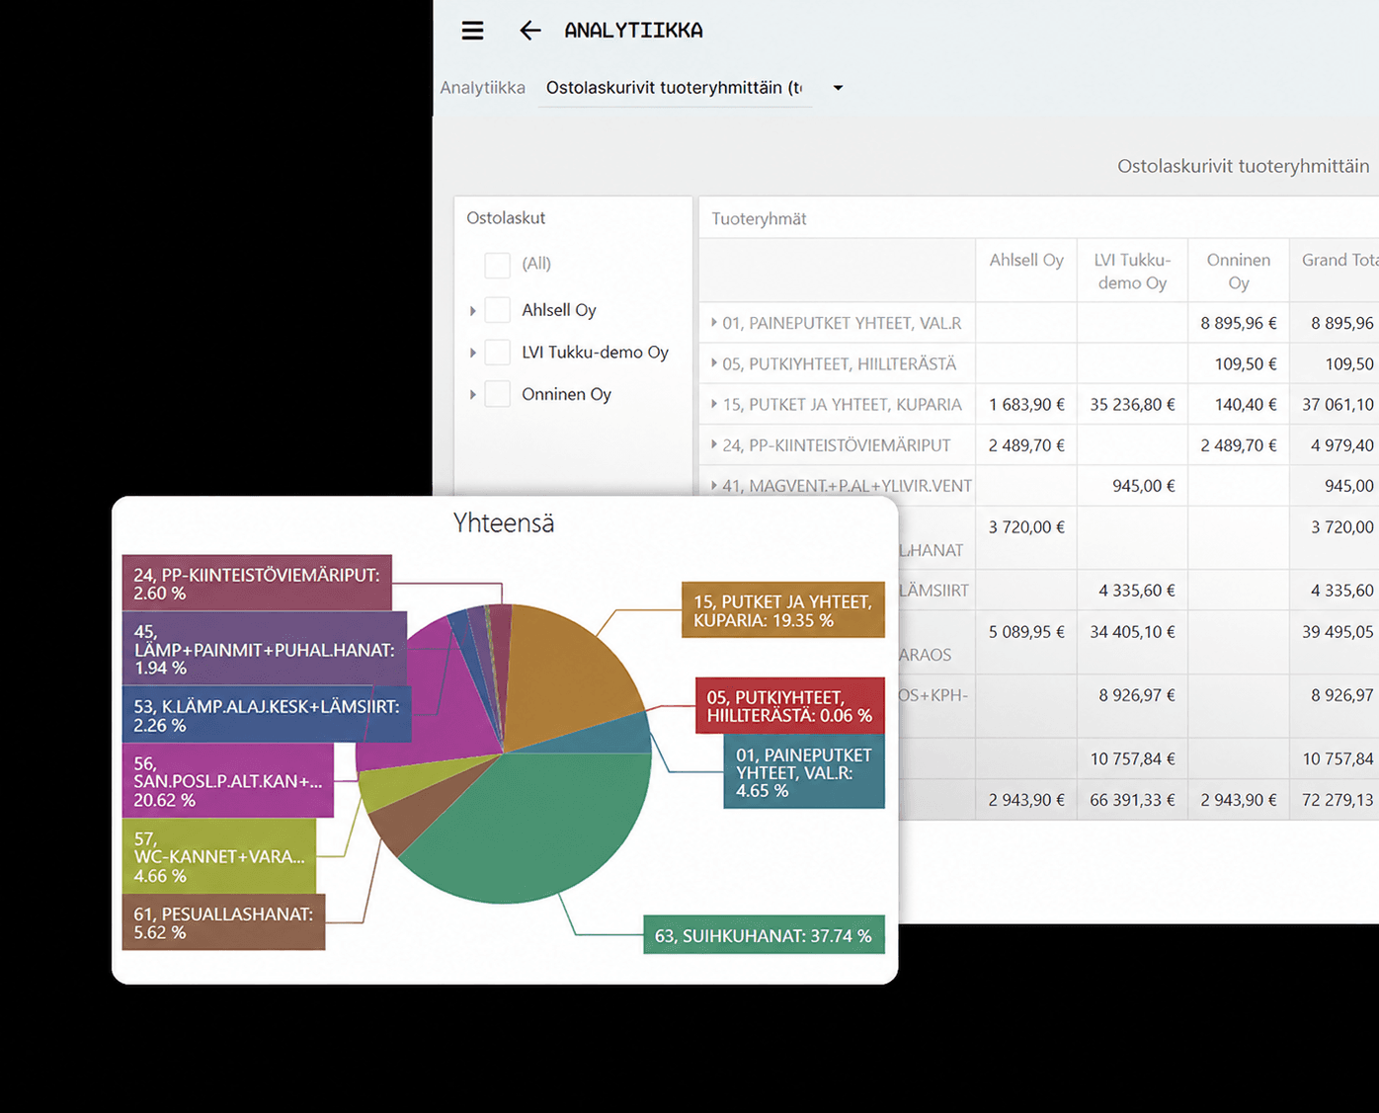Expand row 15, PUTKET JA YHTEET, KUPARIA

coord(714,404)
